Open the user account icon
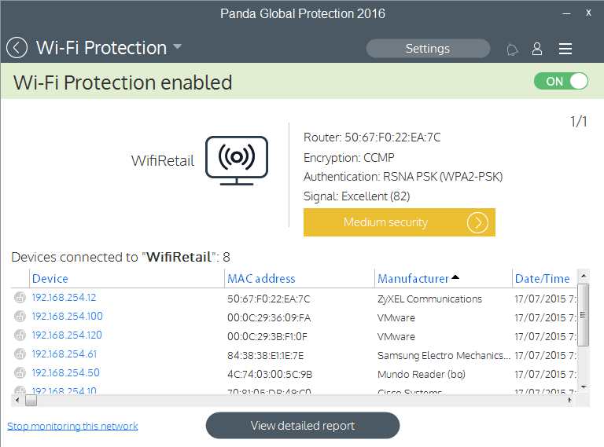The image size is (604, 447). click(x=537, y=49)
